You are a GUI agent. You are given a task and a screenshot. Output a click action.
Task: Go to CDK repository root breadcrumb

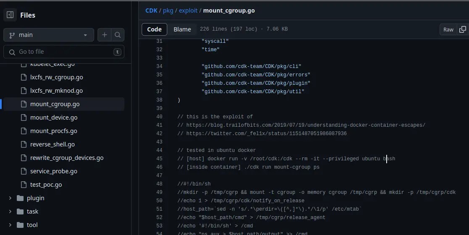click(x=151, y=10)
